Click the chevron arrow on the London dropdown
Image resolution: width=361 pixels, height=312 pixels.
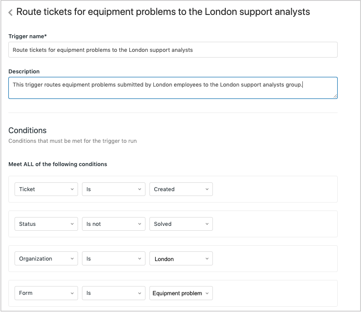click(207, 259)
